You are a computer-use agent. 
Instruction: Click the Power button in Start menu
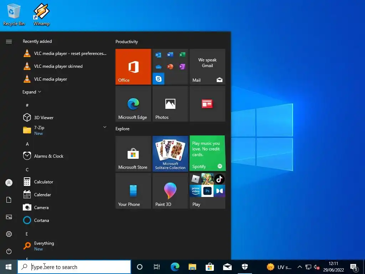(x=9, y=251)
